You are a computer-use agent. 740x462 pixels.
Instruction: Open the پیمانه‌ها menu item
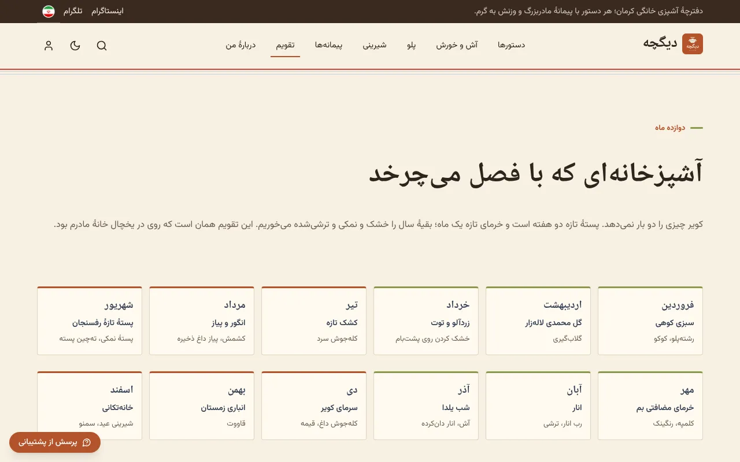point(329,45)
